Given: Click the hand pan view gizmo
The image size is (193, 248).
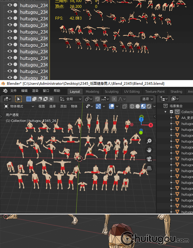Looking at the screenshot, I should click(149, 150).
